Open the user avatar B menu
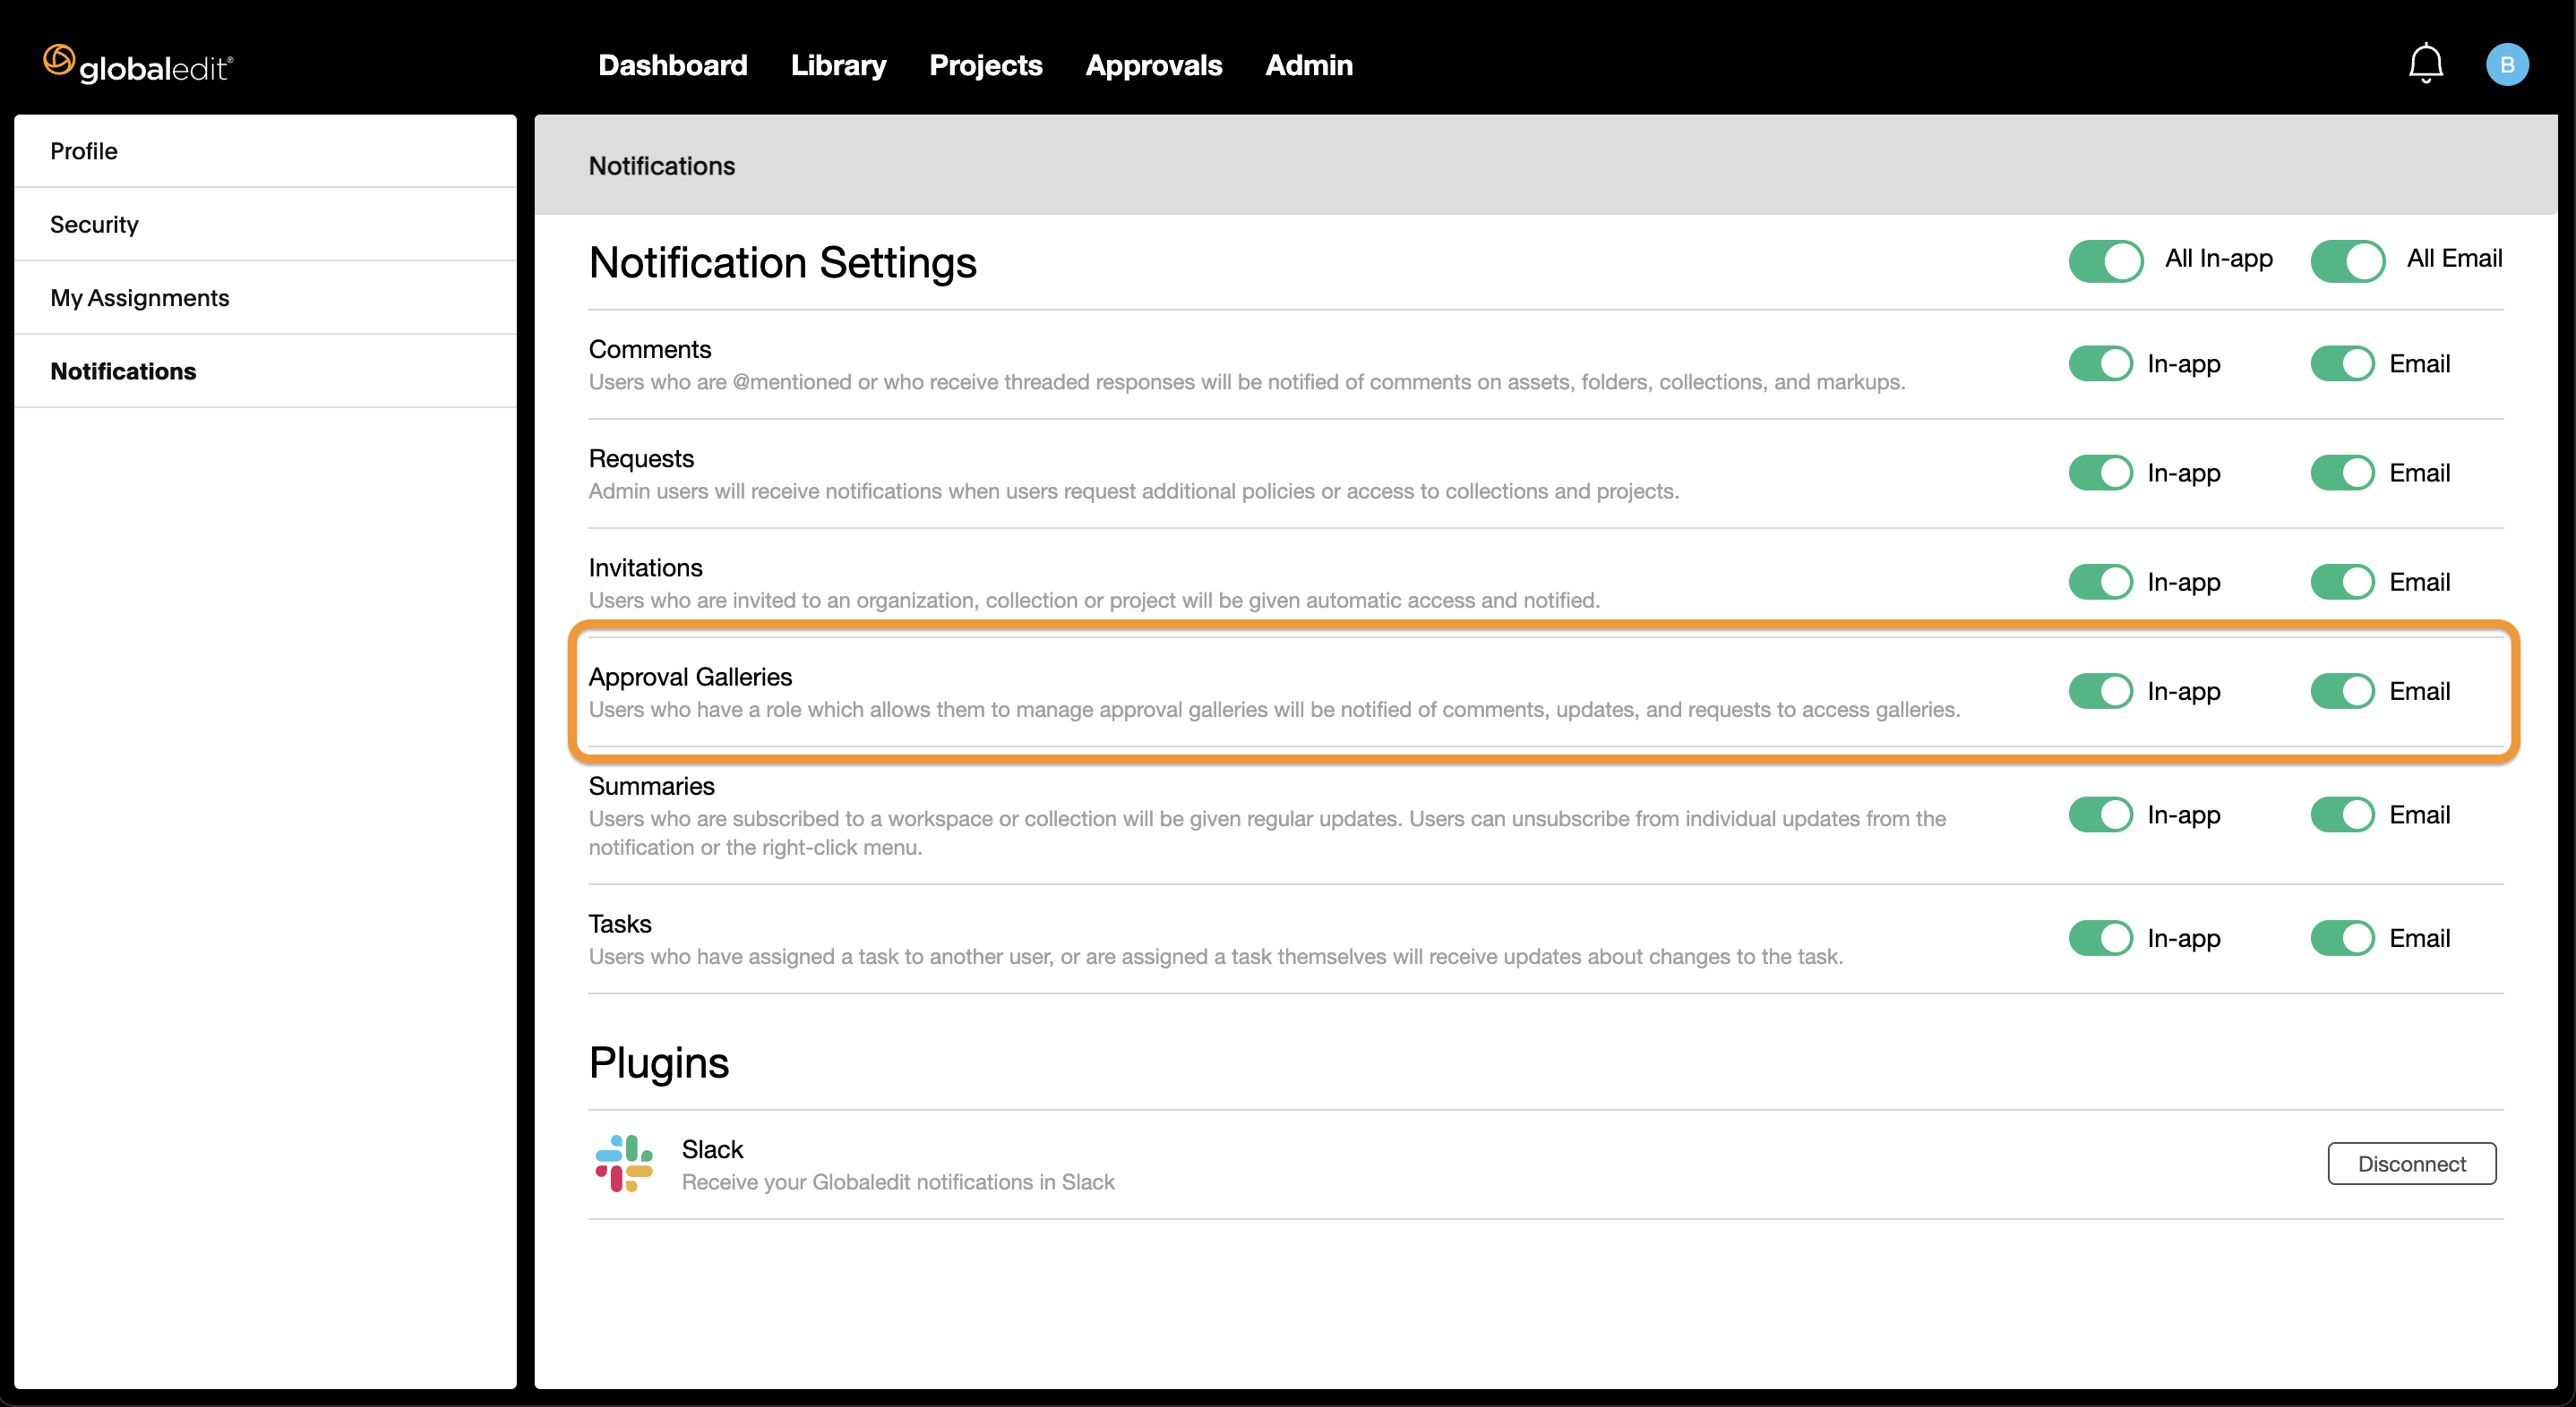Screen dimensions: 2576x1407 coord(2507,65)
